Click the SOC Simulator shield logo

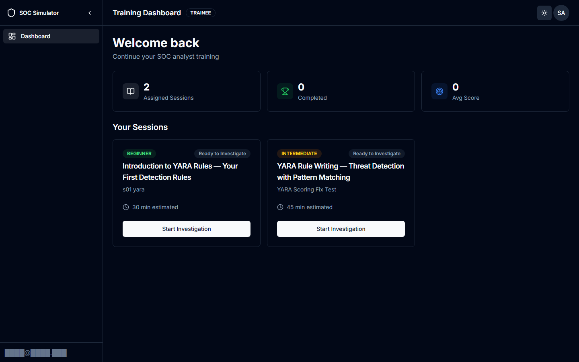(x=11, y=13)
